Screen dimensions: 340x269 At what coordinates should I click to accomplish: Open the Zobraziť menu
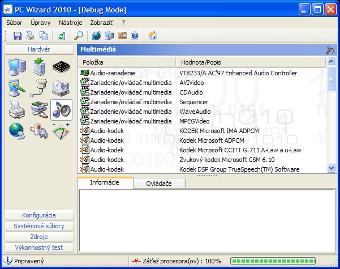tap(102, 23)
